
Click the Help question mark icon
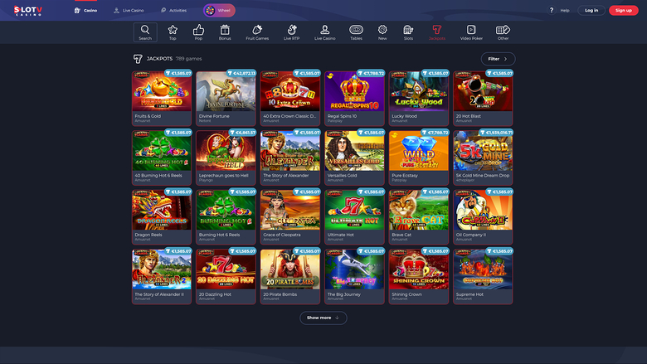(552, 10)
